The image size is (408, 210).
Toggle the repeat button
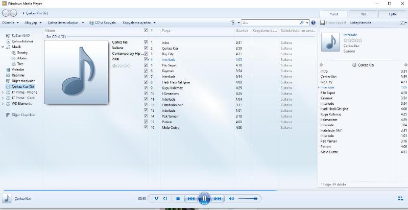165,198
